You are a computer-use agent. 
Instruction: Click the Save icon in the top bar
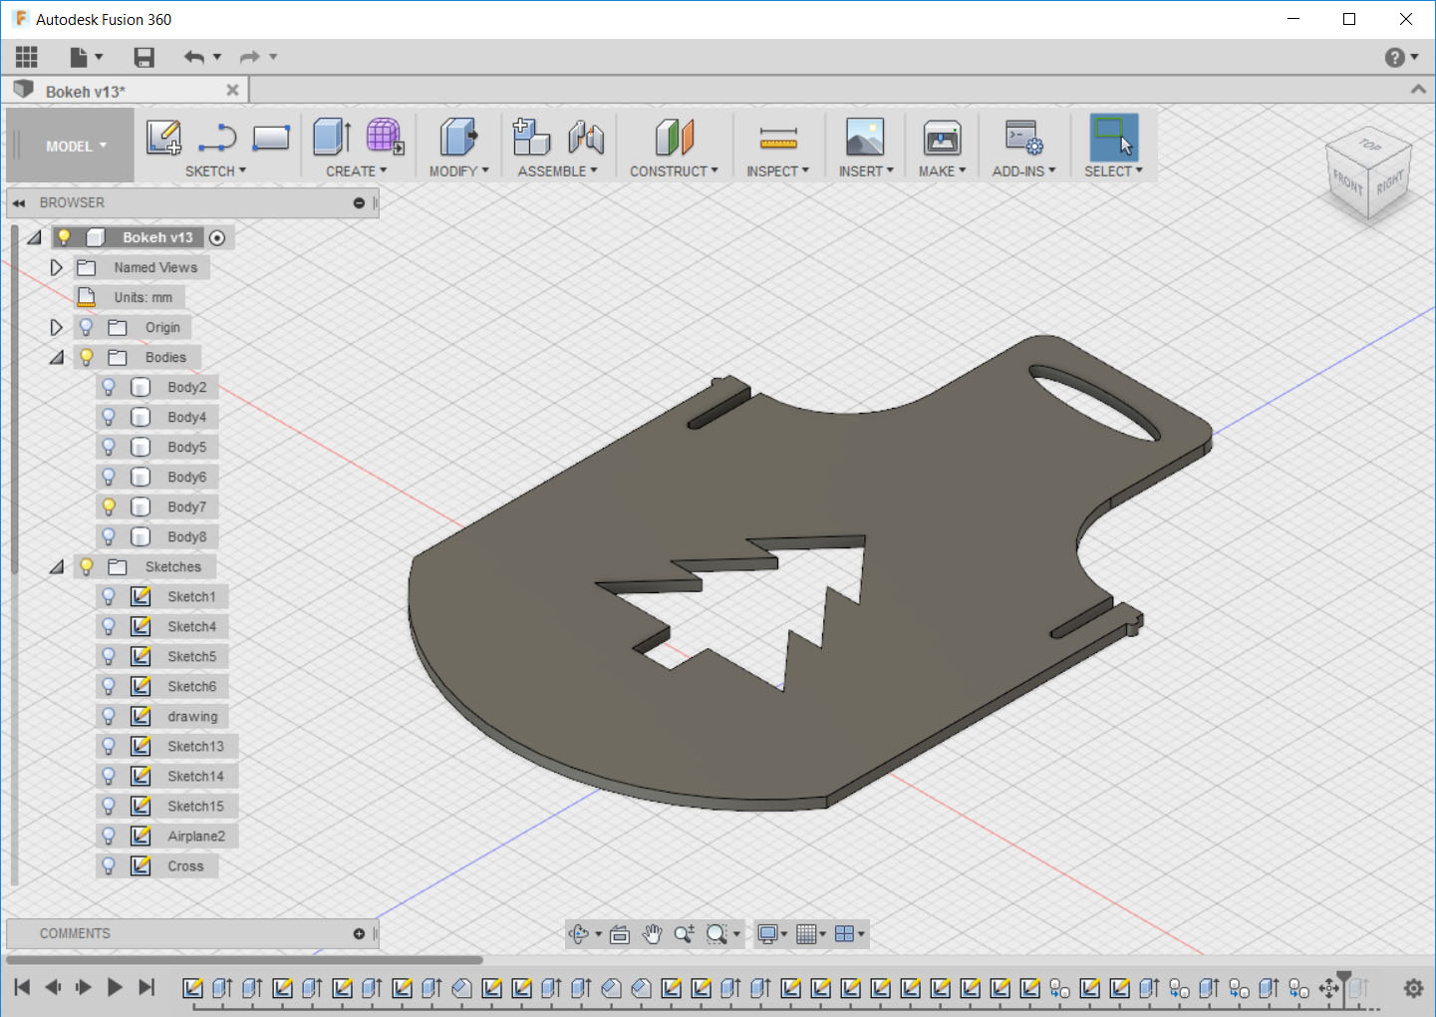click(x=144, y=57)
